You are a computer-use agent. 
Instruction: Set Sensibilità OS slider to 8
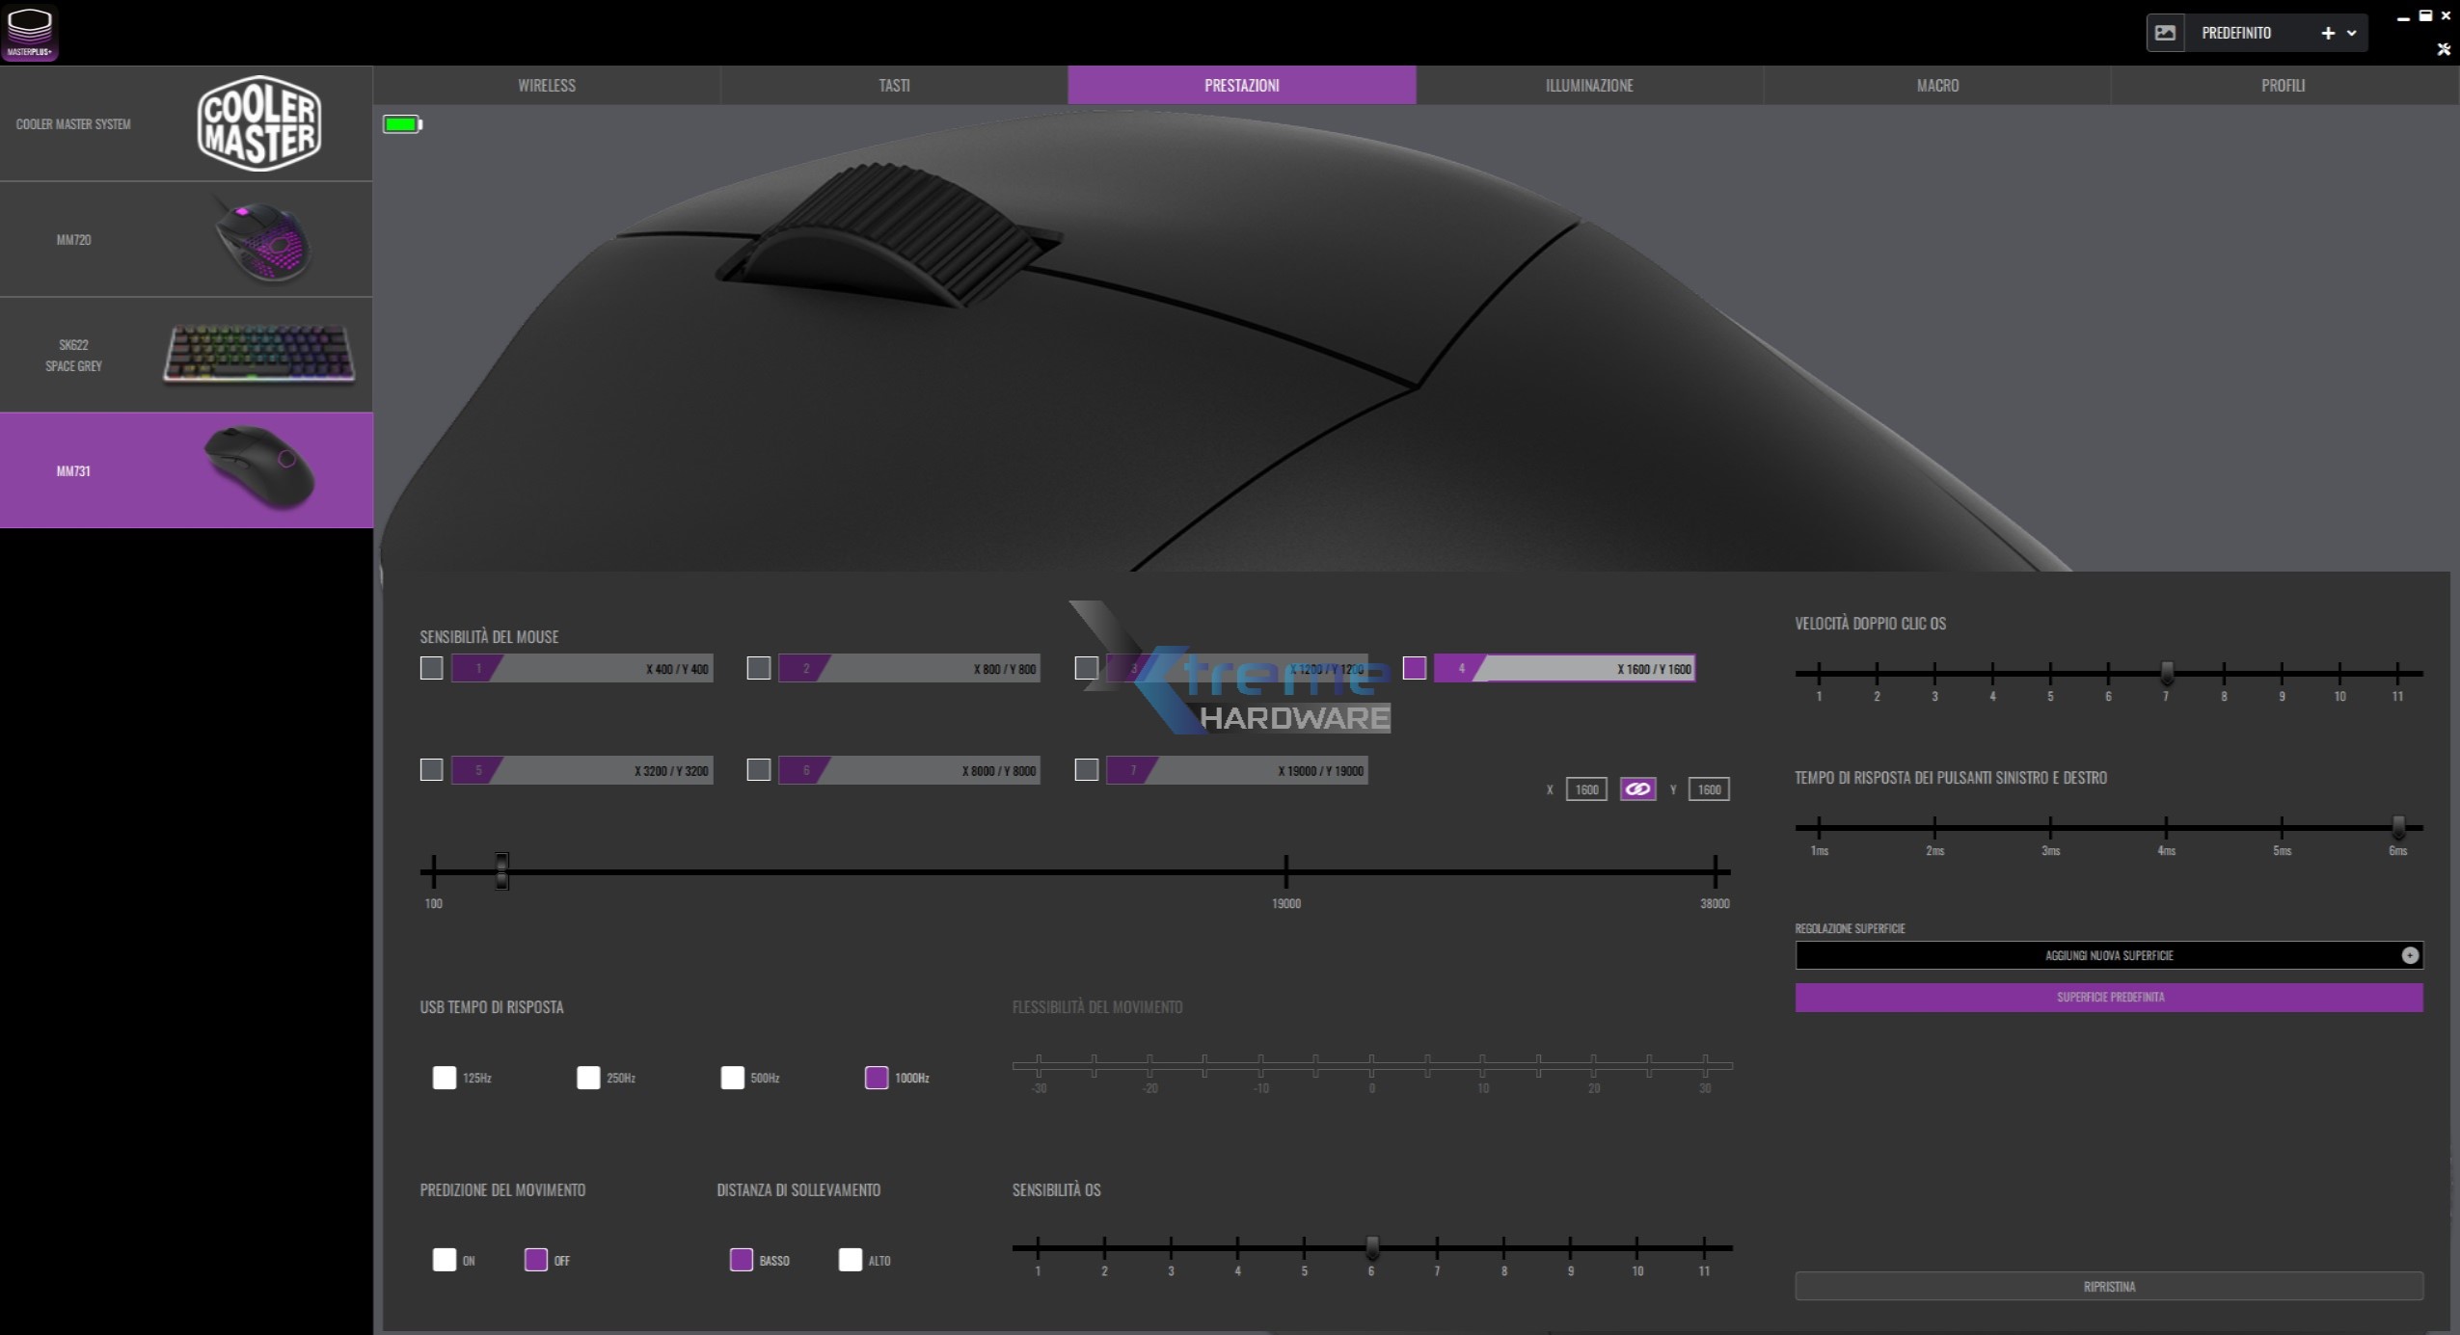[x=1503, y=1248]
